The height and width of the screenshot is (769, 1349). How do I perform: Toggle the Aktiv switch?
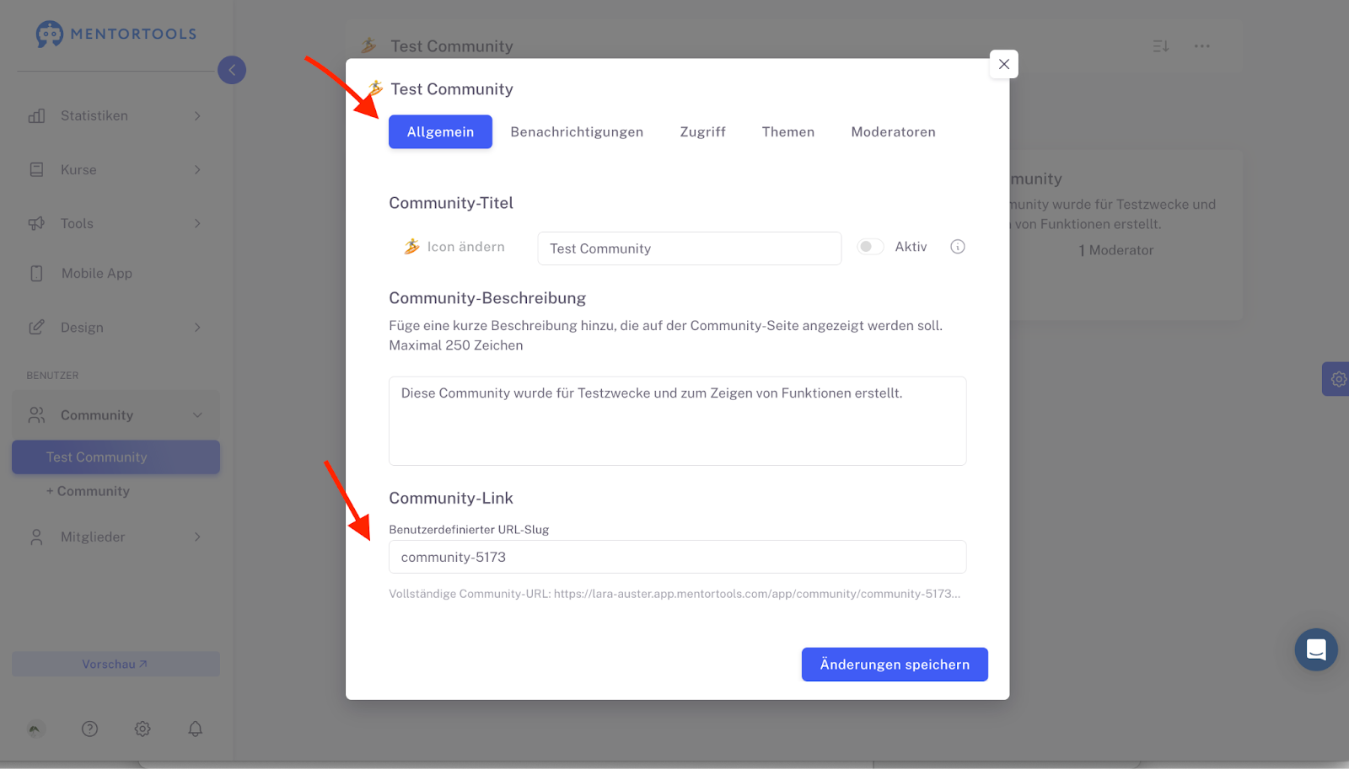coord(870,247)
